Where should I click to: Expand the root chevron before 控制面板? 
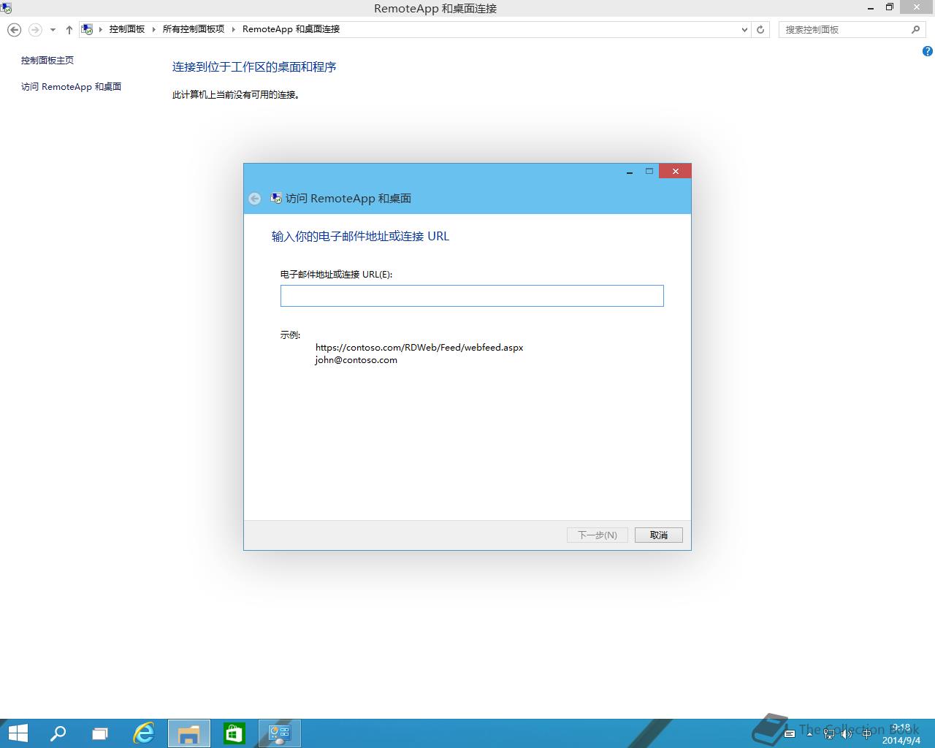tap(101, 29)
